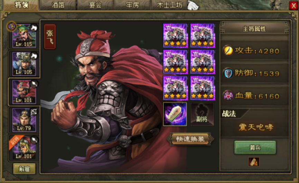Screen dimensions: 299x183
Task: Click the 解雇 dismiss button
Action: click(x=24, y=169)
